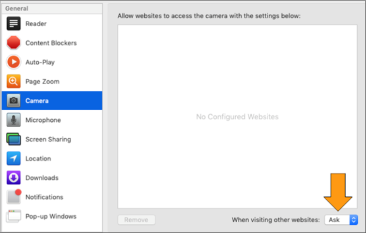Select the Pop-up Windows label
Viewport: 366px width, 233px height.
coord(51,216)
